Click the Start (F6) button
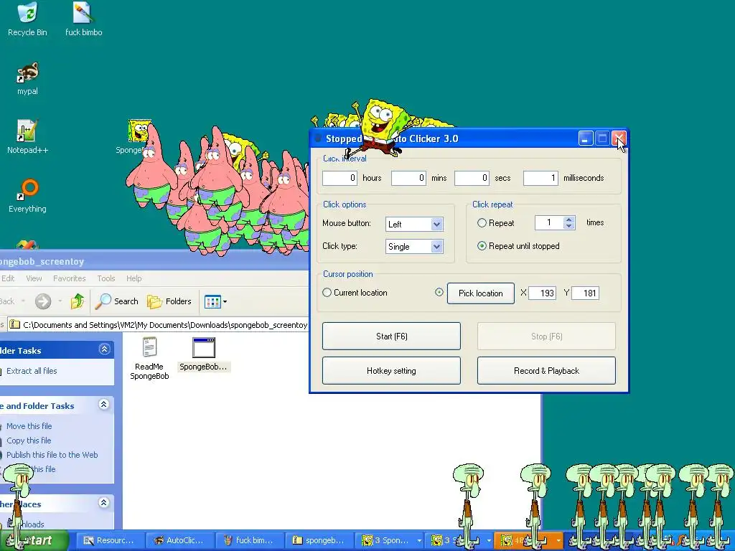The width and height of the screenshot is (735, 551). tap(391, 336)
